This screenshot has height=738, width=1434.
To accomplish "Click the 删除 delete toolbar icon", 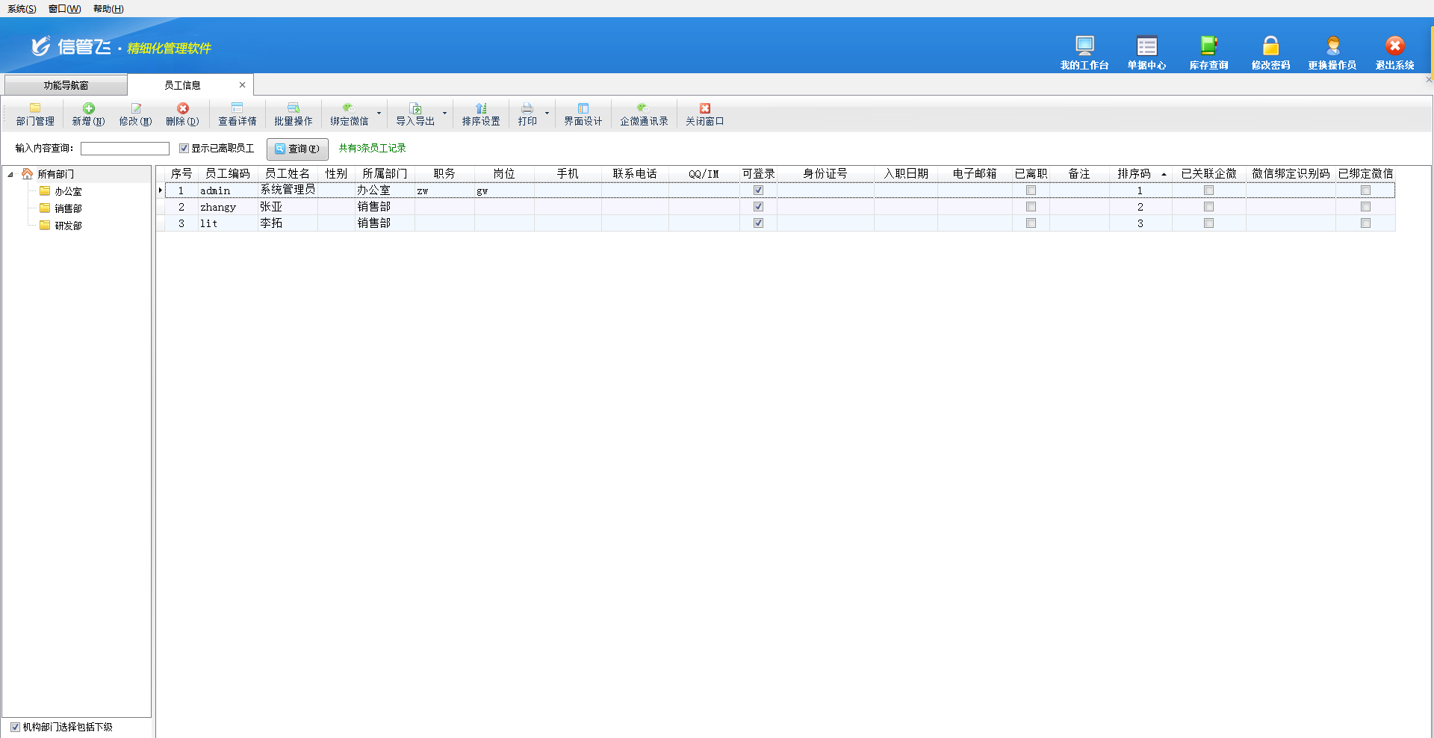I will click(x=182, y=109).
